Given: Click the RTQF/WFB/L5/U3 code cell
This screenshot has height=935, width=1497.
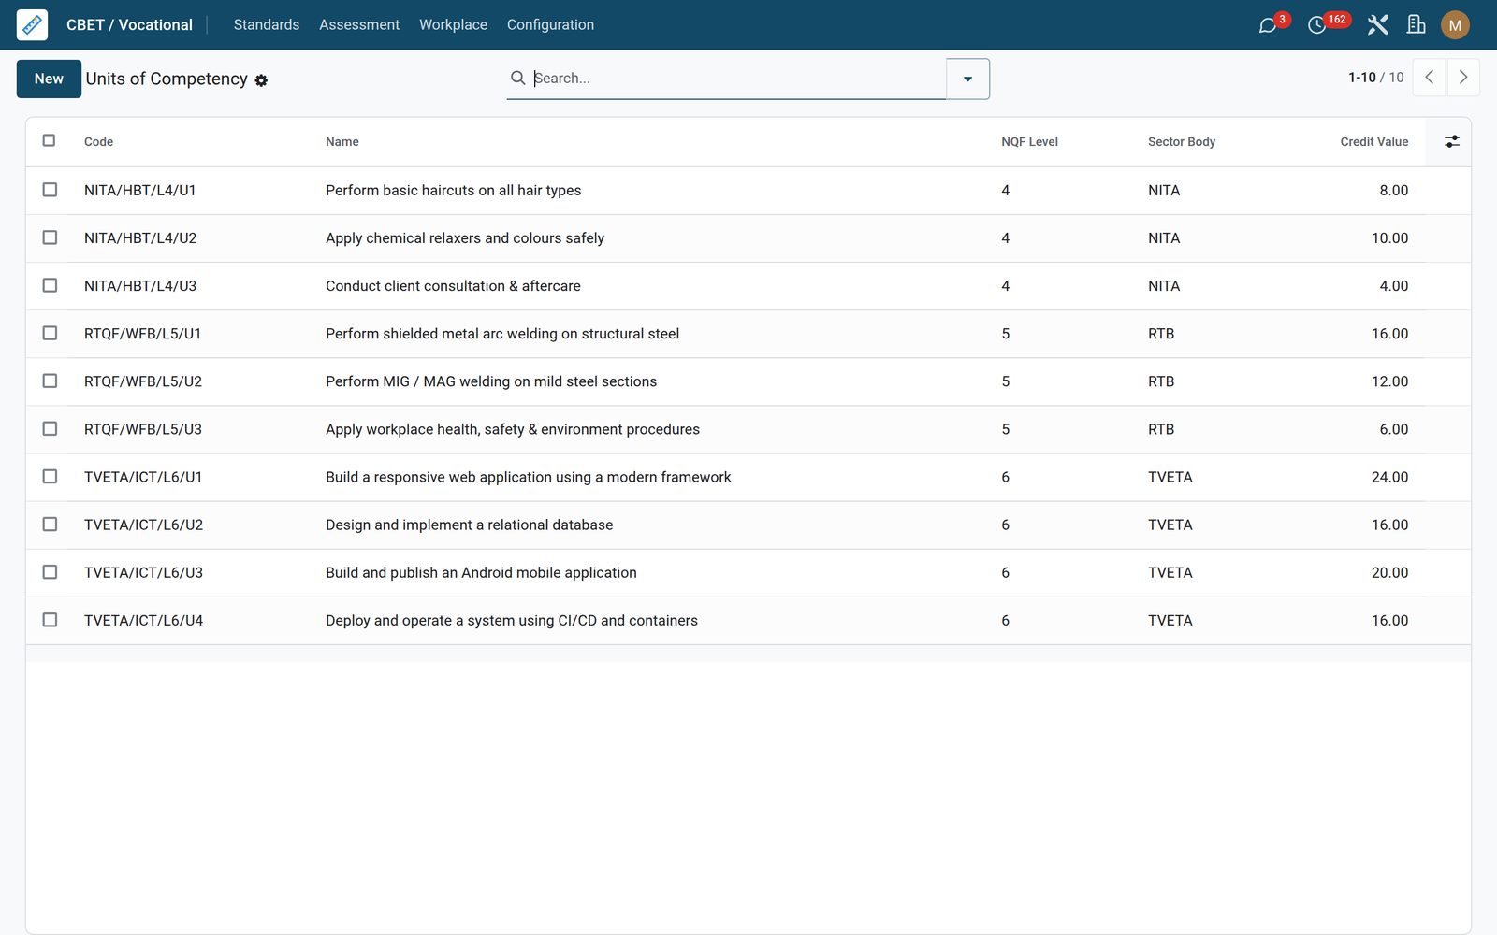Looking at the screenshot, I should tap(143, 430).
